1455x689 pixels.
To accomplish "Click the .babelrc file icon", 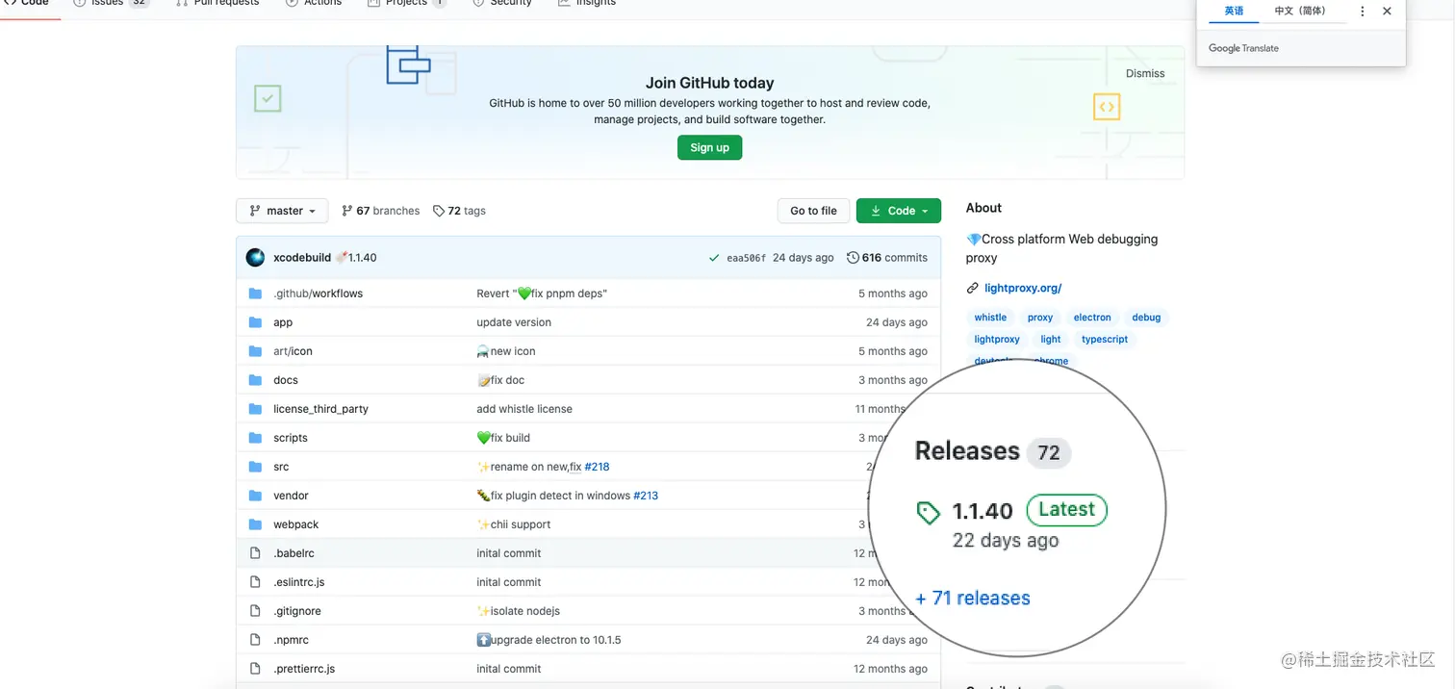I will [255, 553].
